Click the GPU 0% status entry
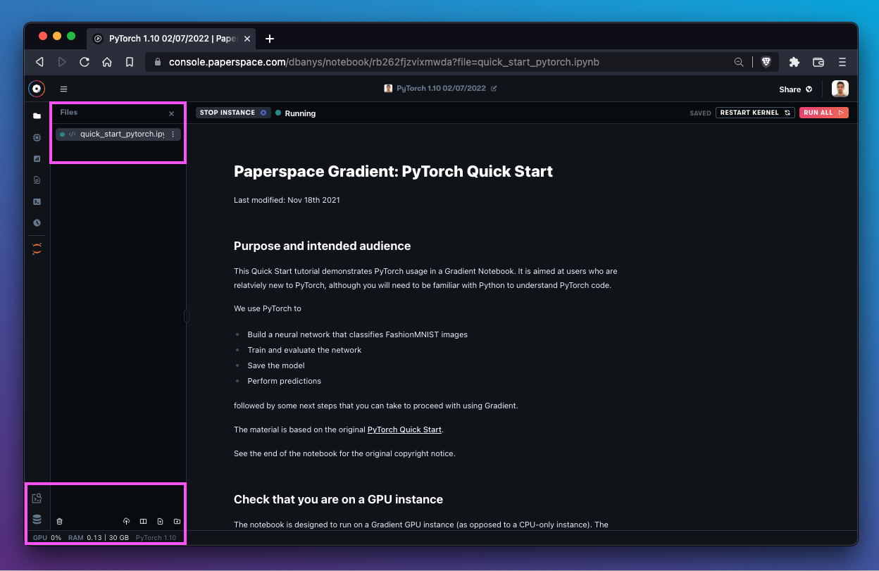This screenshot has width=879, height=571. click(47, 538)
